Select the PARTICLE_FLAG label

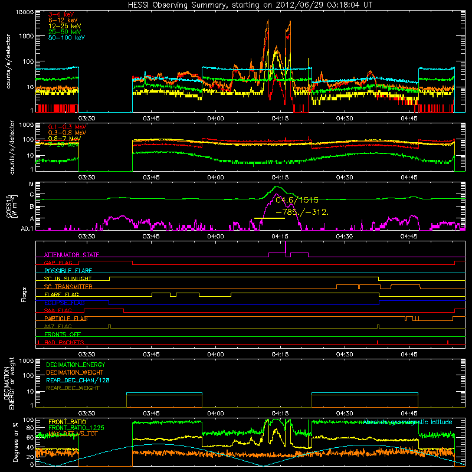click(x=66, y=319)
